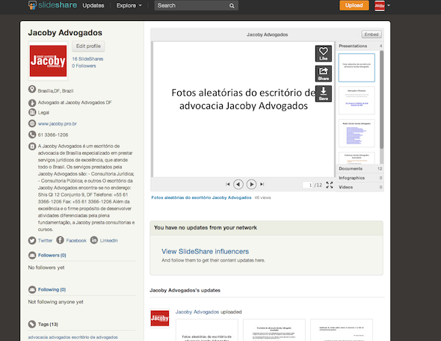Open the Facebook profile link
Image resolution: width=441 pixels, height=341 pixels.
[76, 241]
